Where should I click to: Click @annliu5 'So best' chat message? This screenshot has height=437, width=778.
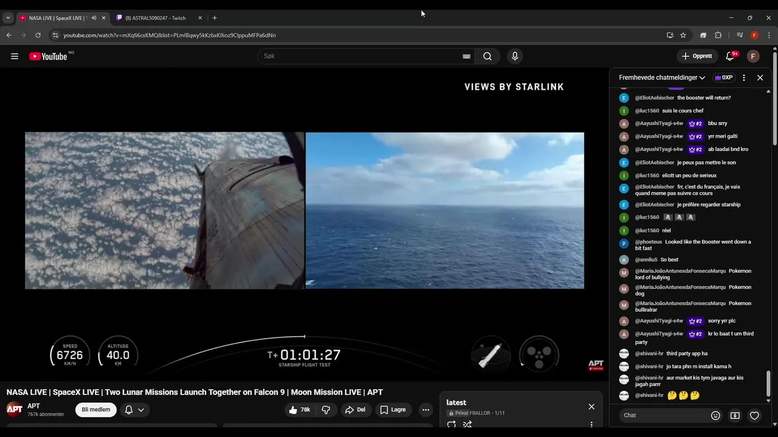coord(669,260)
